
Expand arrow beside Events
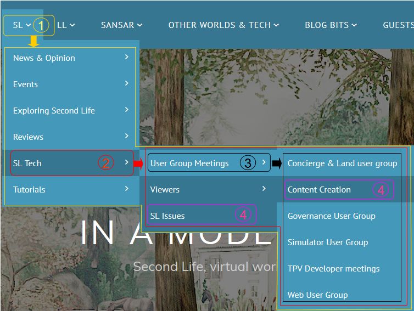pyautogui.click(x=127, y=83)
